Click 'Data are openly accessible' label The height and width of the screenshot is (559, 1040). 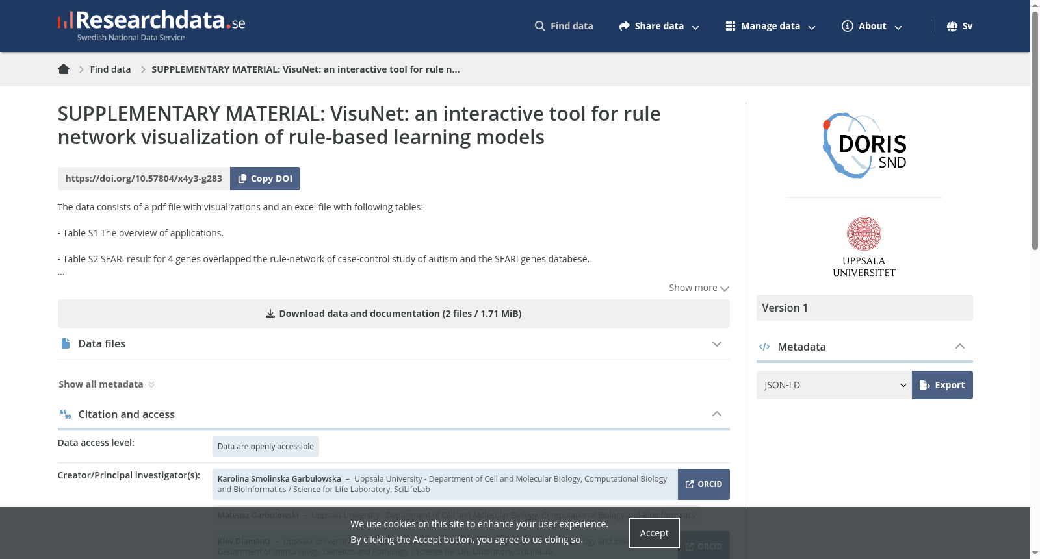tap(266, 447)
